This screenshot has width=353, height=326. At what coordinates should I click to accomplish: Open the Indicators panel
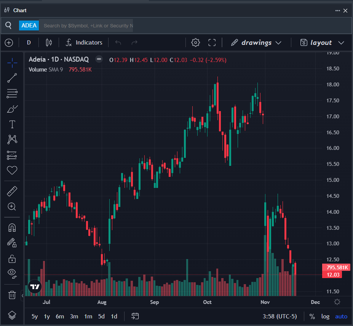click(x=84, y=43)
